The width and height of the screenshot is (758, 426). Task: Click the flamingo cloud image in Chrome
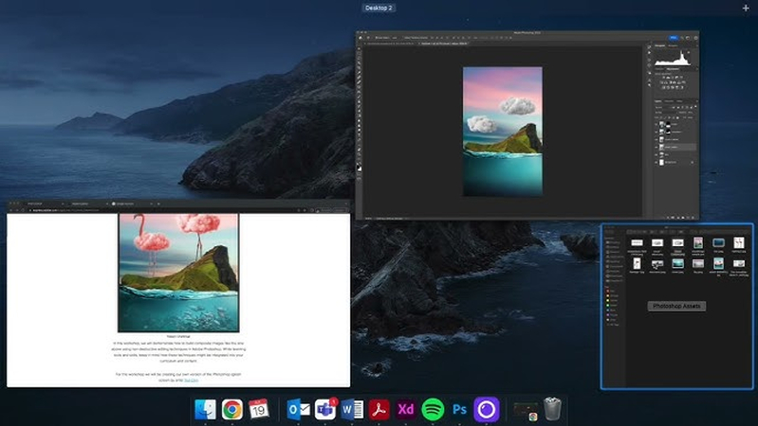point(178,273)
